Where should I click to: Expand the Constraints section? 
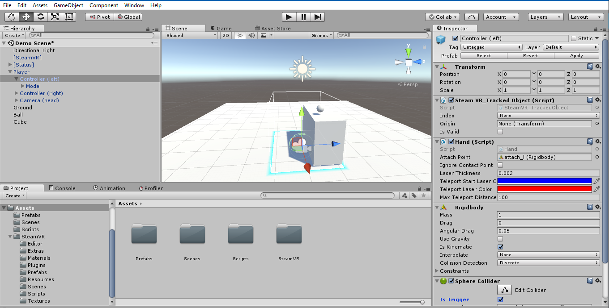[437, 271]
